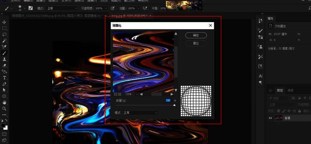Toggle lock position
This screenshot has width=311, height=144.
click(x=289, y=111)
